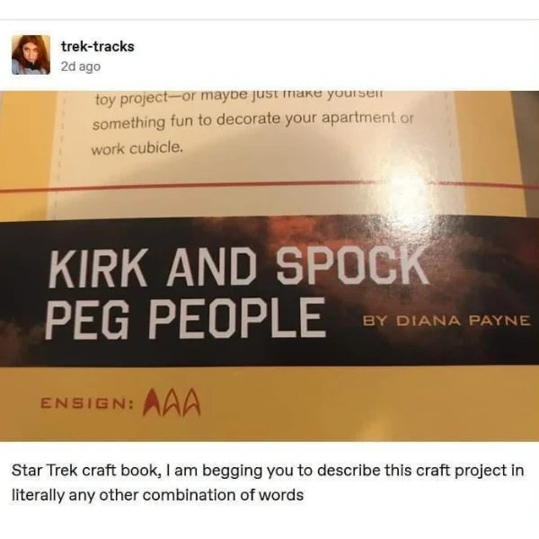Visit the trek-tracks blog username link
Screen dimensions: 539x539
98,47
